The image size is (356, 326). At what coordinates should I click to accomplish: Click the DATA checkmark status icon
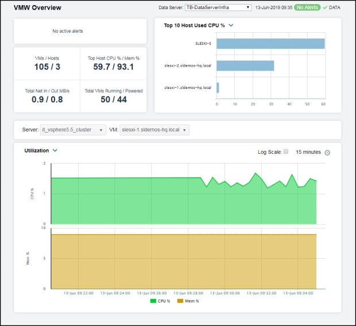point(325,7)
